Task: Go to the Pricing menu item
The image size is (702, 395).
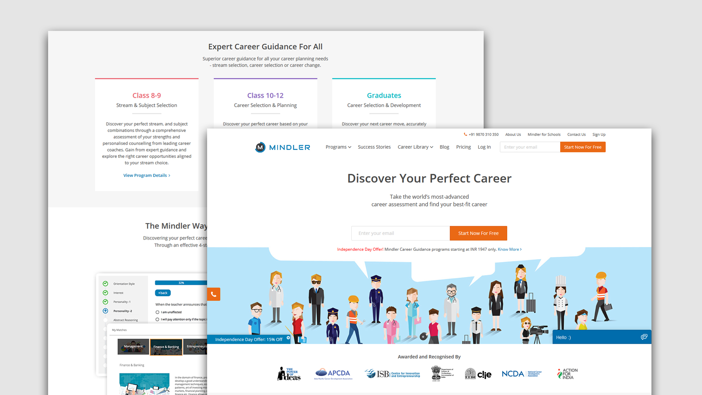Action: [463, 147]
